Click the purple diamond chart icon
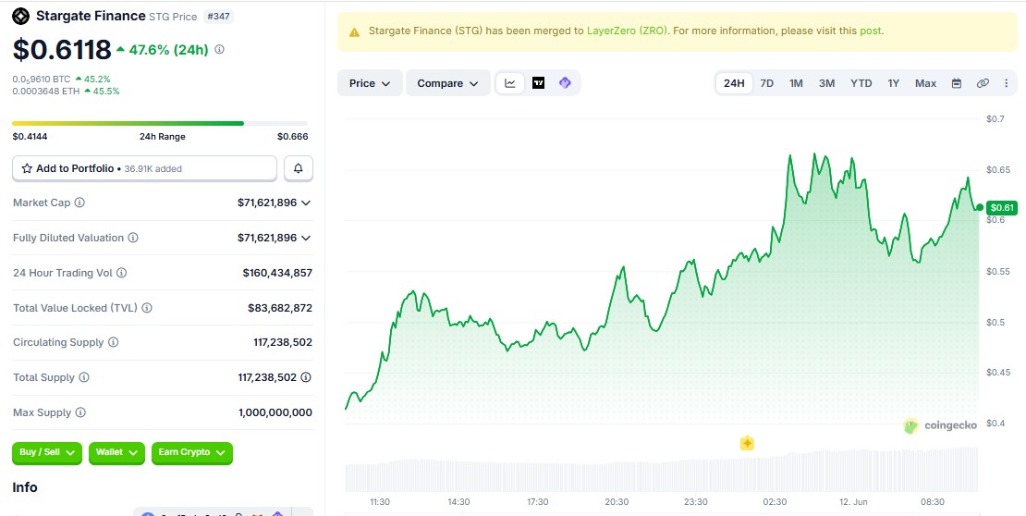This screenshot has width=1026, height=516. coord(565,83)
